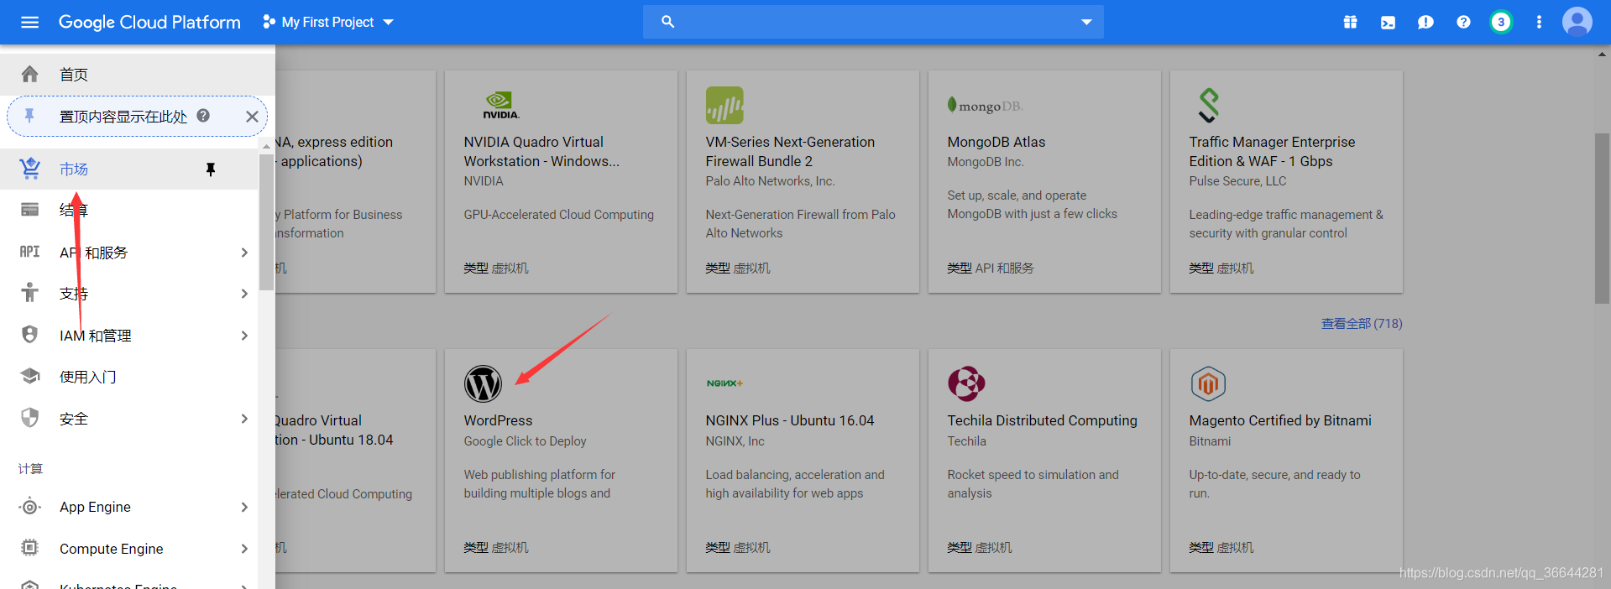1611x589 pixels.
Task: Click the NGINX+ logo
Action: pos(724,383)
